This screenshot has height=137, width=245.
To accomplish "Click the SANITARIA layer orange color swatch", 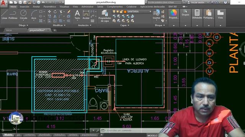I will pos(125,12).
